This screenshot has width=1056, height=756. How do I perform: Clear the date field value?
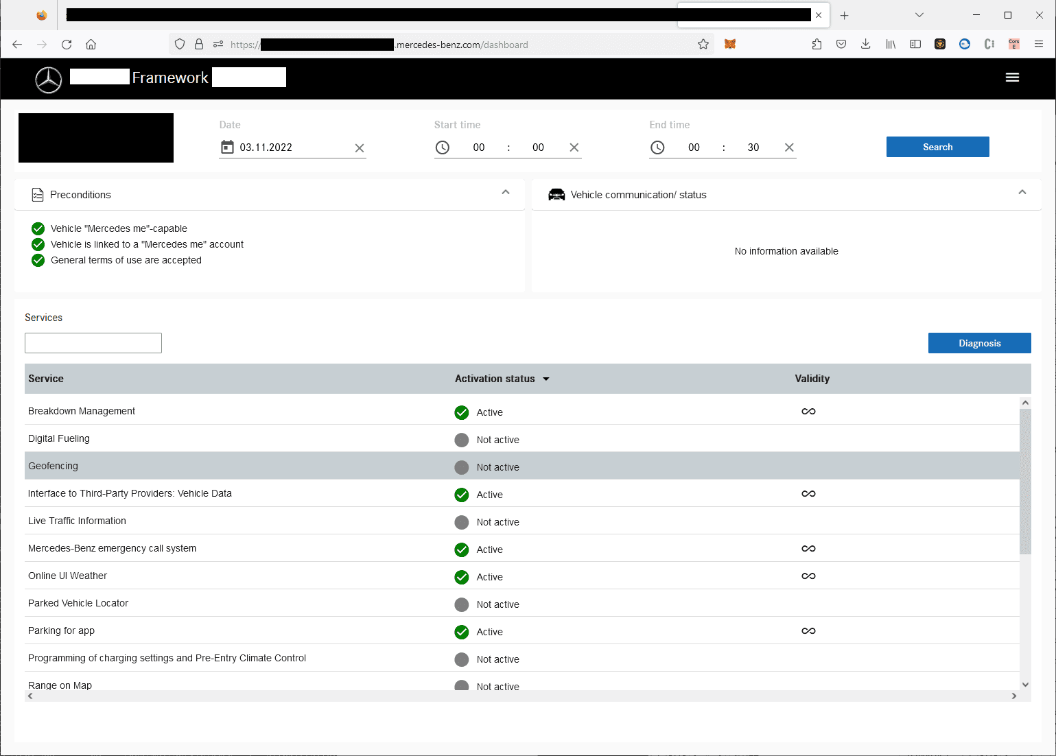pos(359,148)
